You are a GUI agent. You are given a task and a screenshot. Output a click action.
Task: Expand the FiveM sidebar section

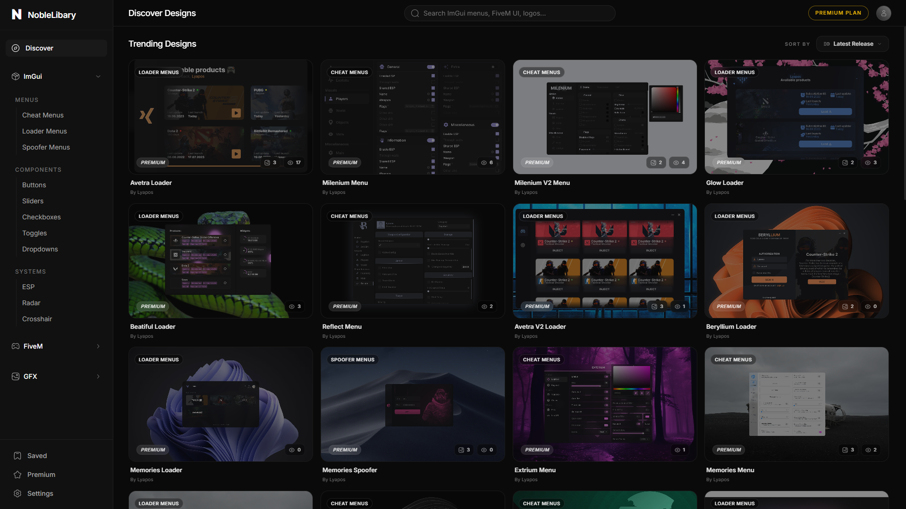[98, 346]
